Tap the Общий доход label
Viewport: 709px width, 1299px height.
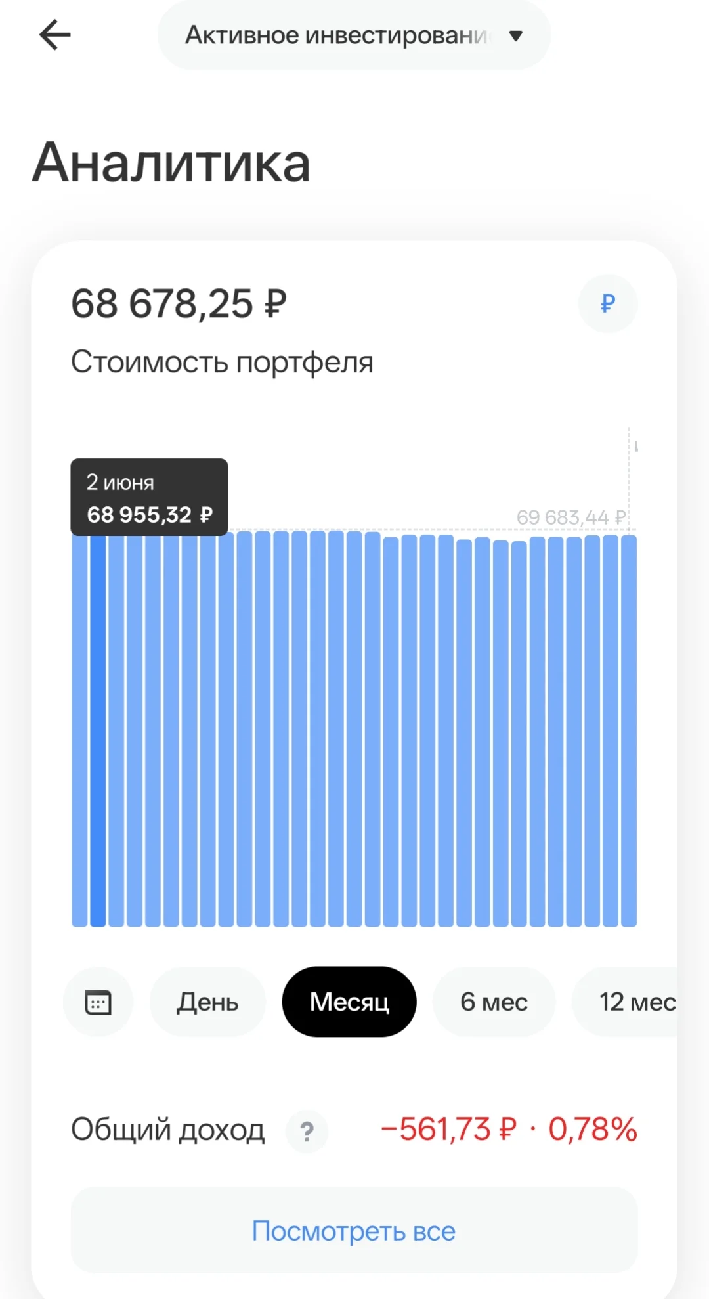(x=168, y=1130)
